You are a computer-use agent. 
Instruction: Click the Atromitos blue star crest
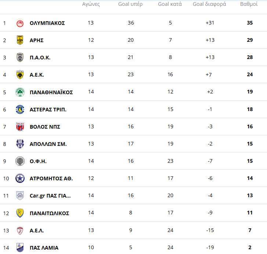pyautogui.click(x=20, y=178)
